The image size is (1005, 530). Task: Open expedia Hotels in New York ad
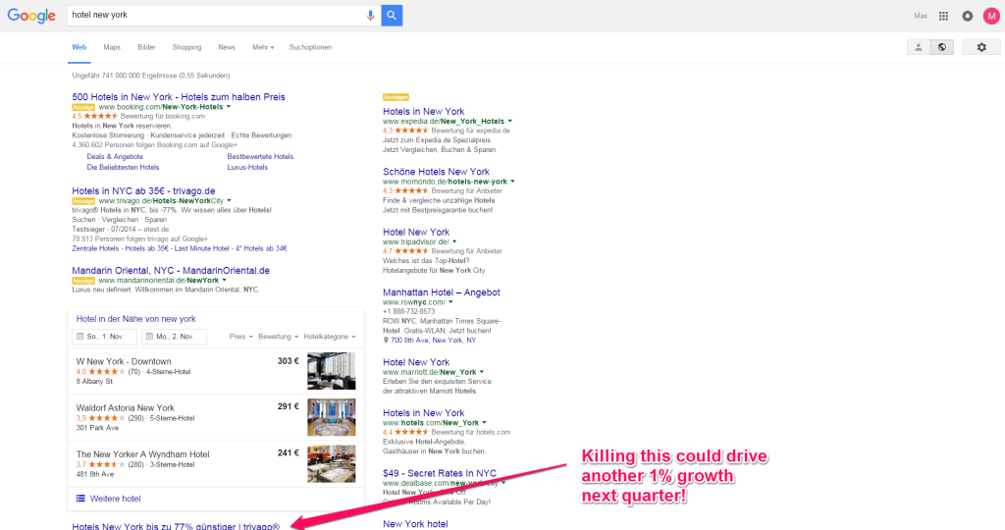click(424, 112)
